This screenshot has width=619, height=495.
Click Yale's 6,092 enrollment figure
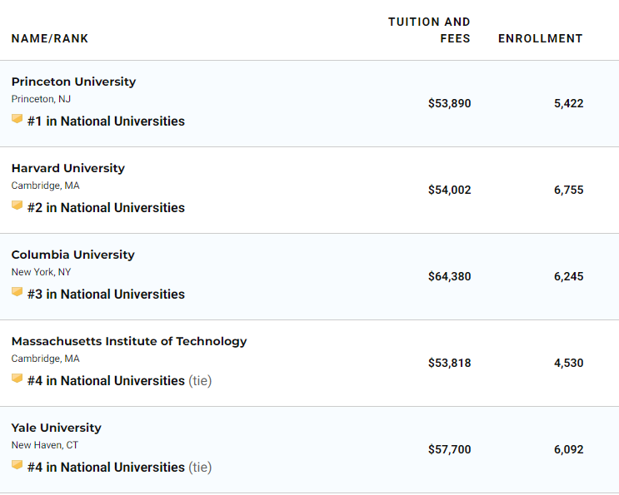[568, 449]
